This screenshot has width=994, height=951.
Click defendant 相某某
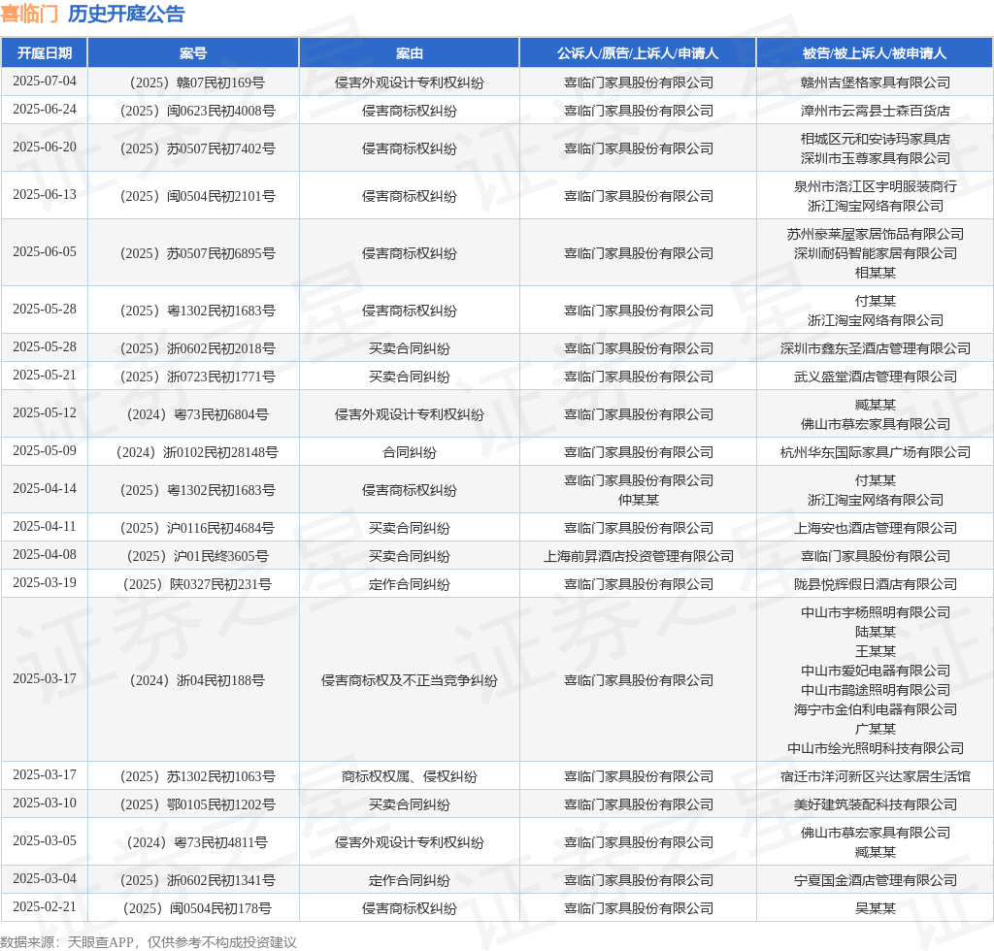pos(876,273)
